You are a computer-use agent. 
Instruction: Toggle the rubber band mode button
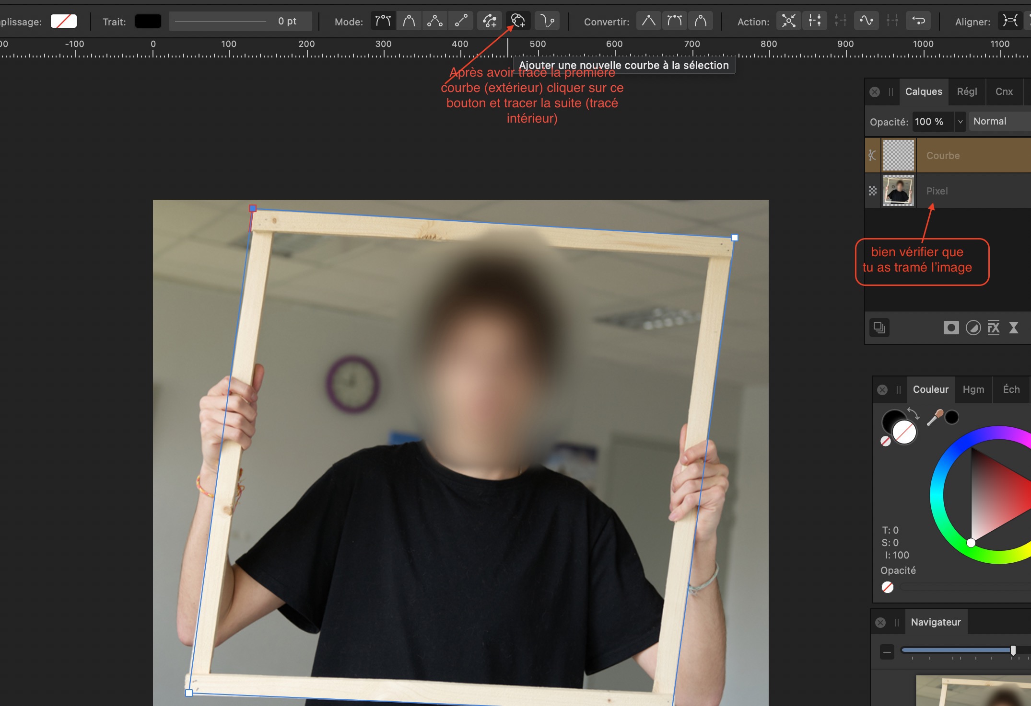tap(547, 21)
